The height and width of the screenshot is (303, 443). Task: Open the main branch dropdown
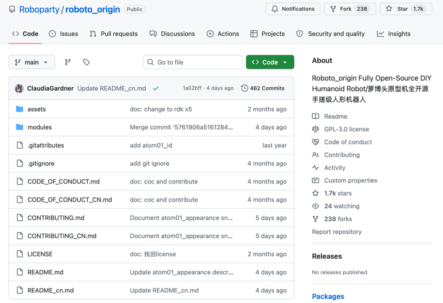(x=32, y=62)
